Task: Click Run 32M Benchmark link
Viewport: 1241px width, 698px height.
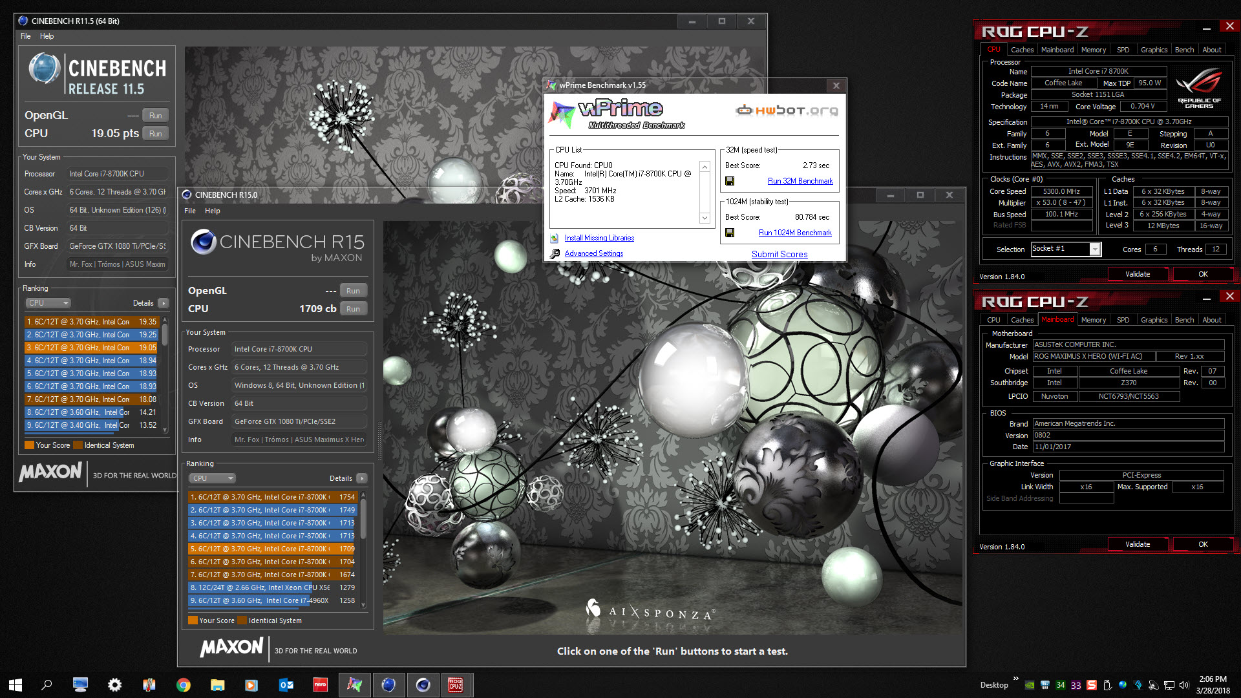Action: point(800,181)
